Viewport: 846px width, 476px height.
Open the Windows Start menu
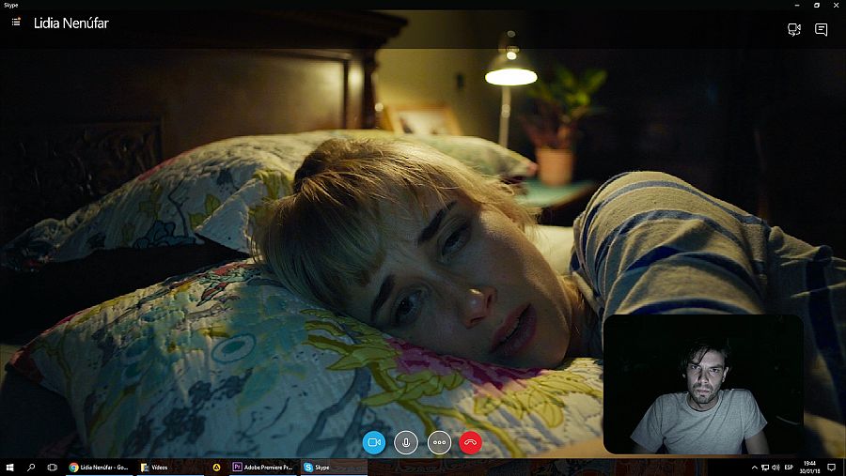pyautogui.click(x=9, y=468)
